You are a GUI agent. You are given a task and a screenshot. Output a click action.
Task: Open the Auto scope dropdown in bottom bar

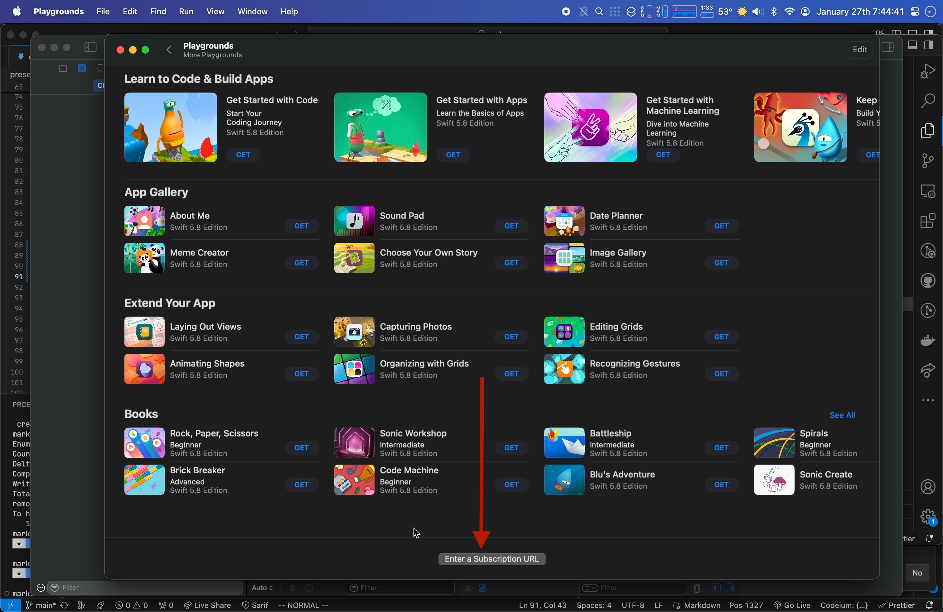(x=262, y=588)
